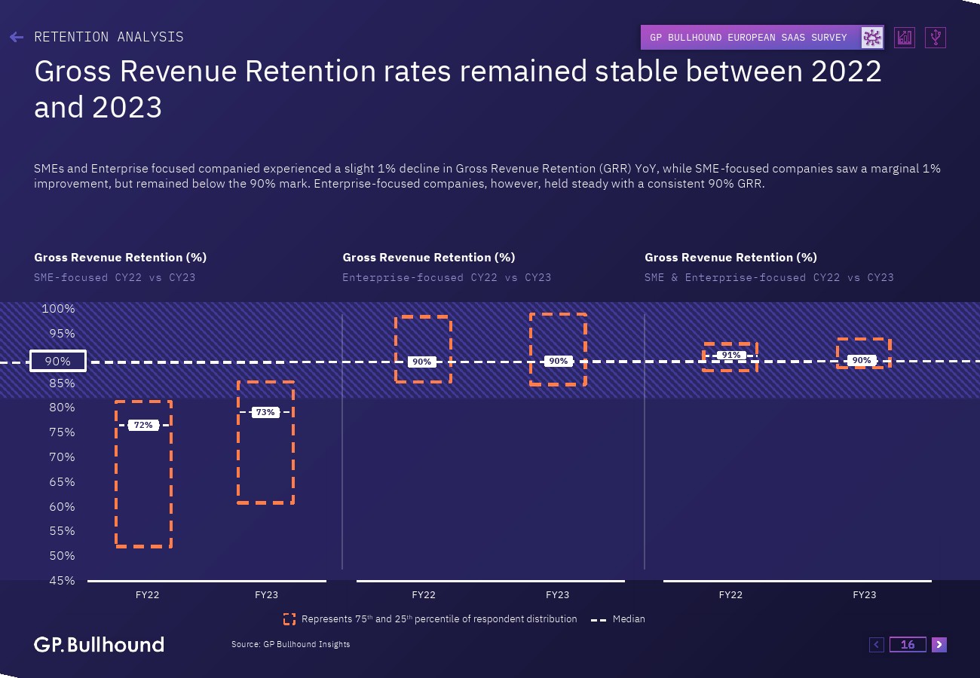
Task: Go to the previous page arrow
Action: [876, 644]
